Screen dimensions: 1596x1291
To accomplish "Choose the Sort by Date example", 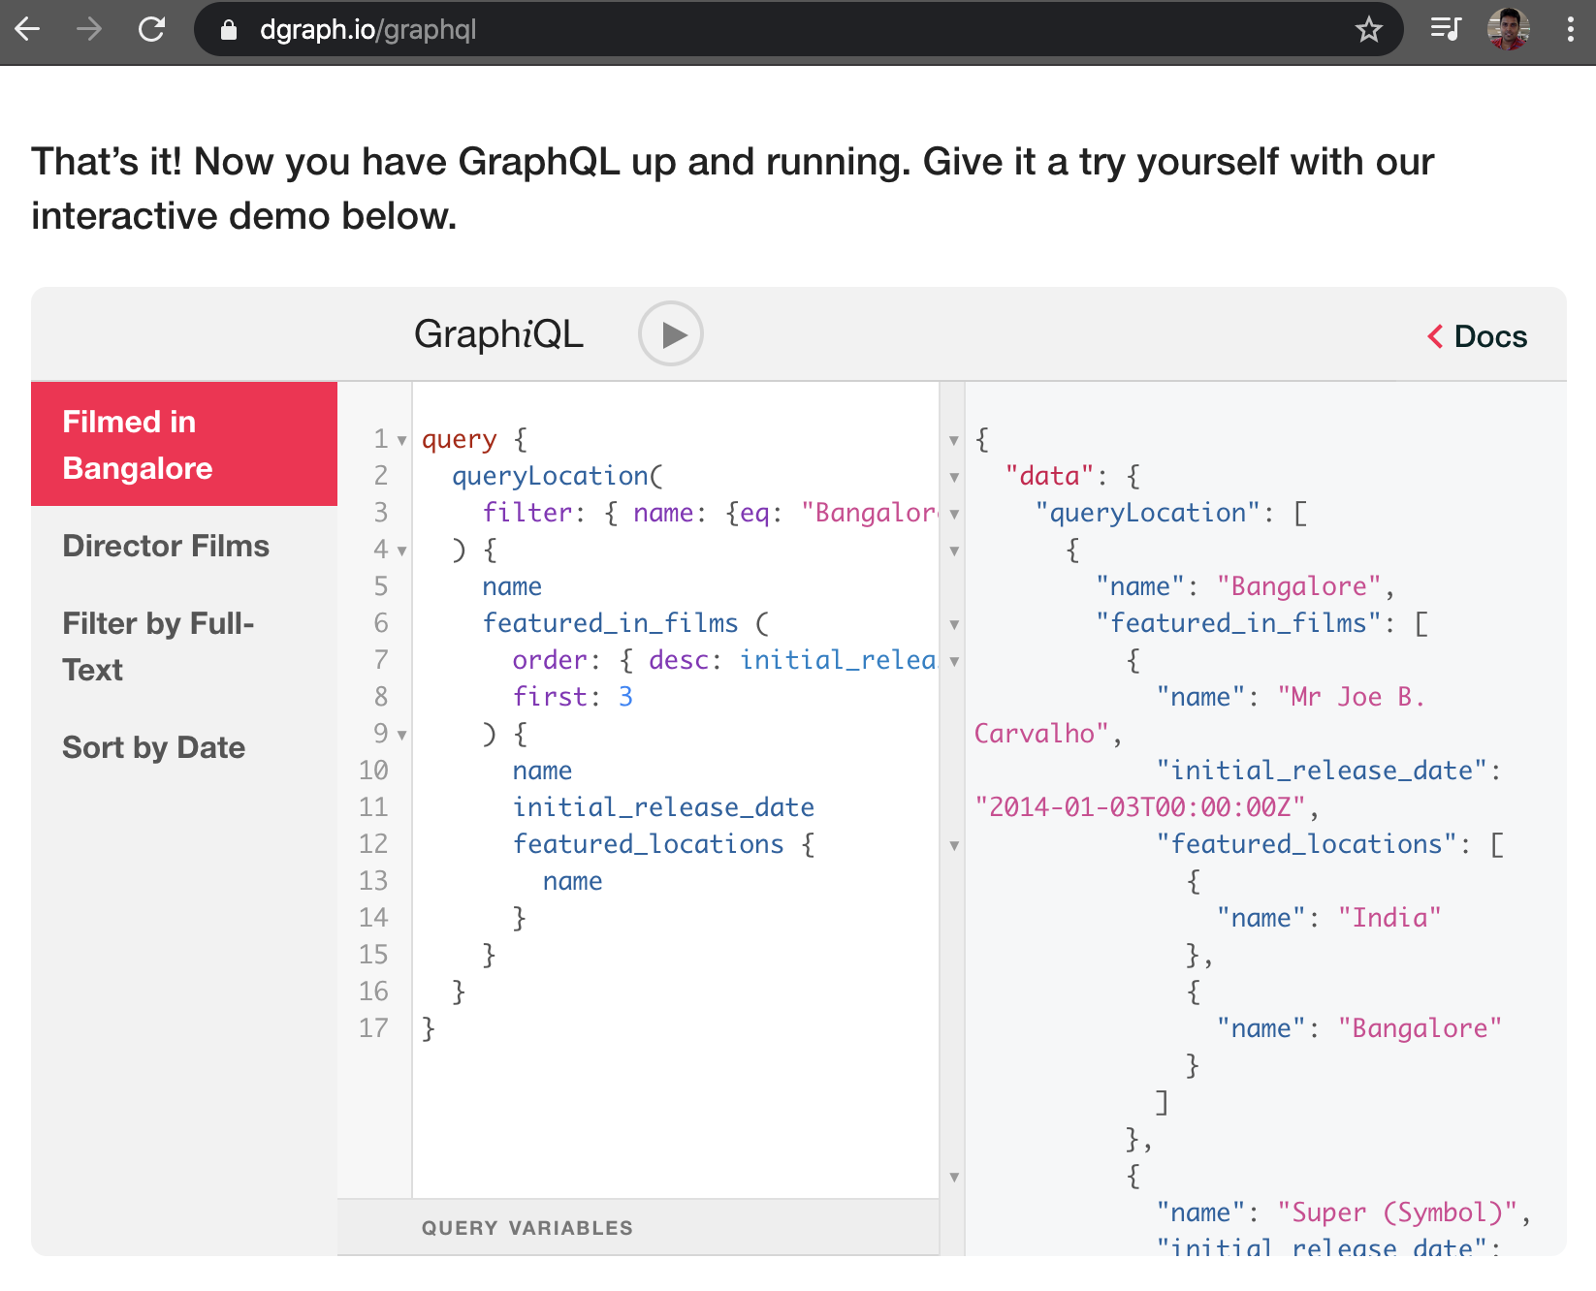I will click(x=154, y=747).
